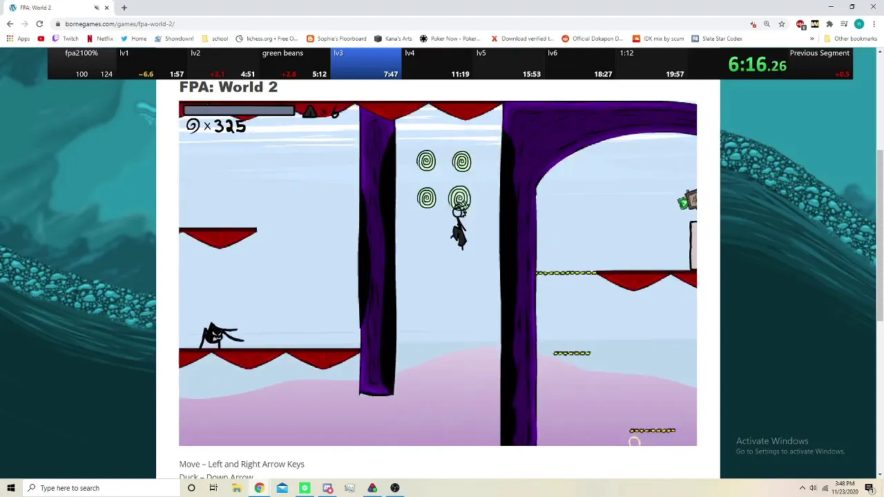The width and height of the screenshot is (884, 497).
Task: Switch to Chrome in the taskbar
Action: point(259,488)
